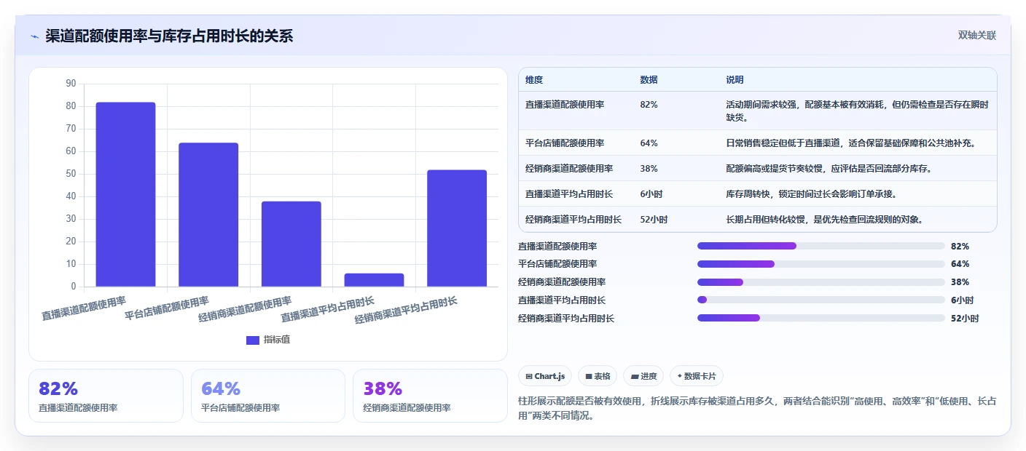Viewport: 1026px width, 451px height.
Task: Click the 双轴关联 label in the header
Action: [x=976, y=36]
